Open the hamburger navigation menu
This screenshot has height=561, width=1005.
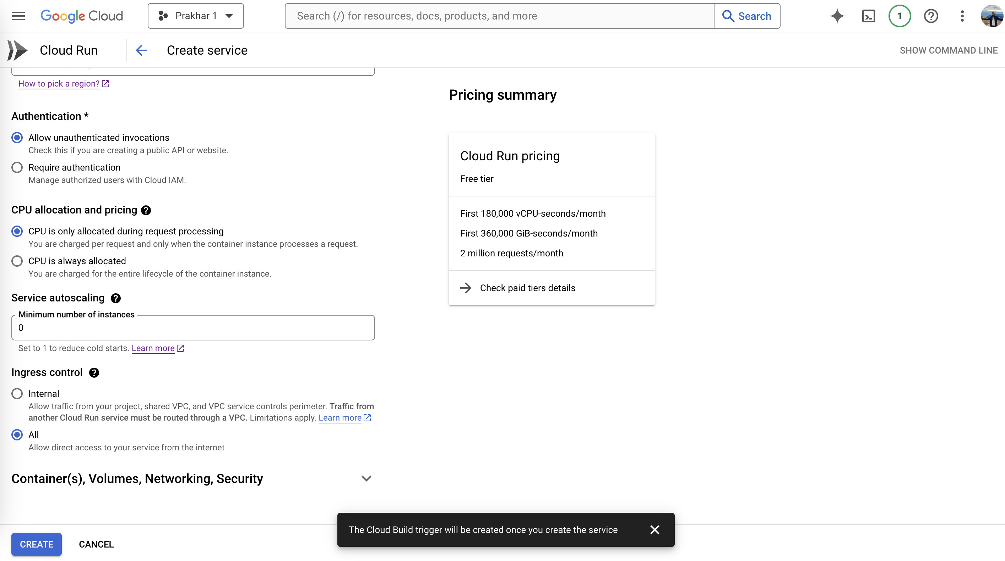click(18, 16)
